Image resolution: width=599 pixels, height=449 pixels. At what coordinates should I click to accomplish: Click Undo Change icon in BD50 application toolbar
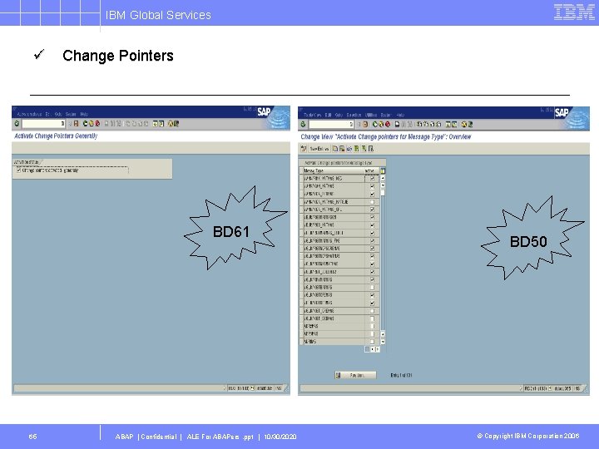[349, 149]
